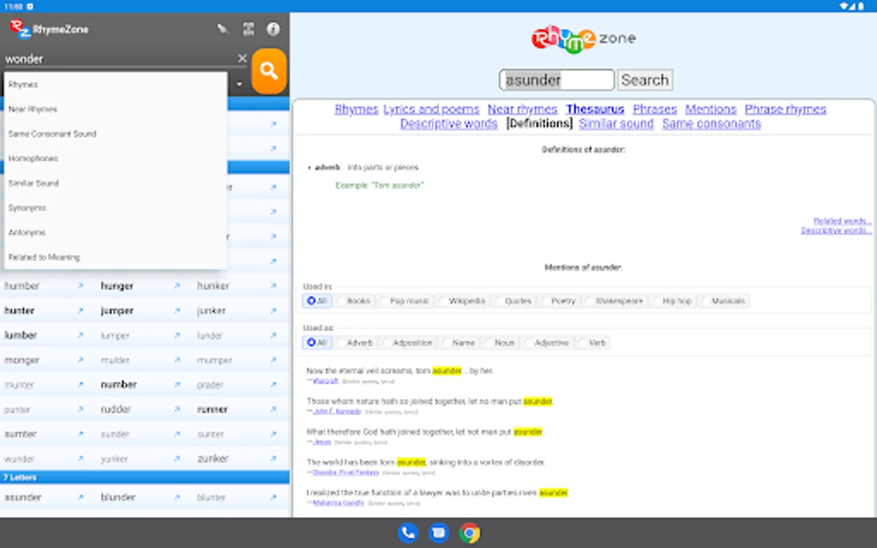
Task: Open arrow icon next to rudder
Action: click(x=177, y=409)
